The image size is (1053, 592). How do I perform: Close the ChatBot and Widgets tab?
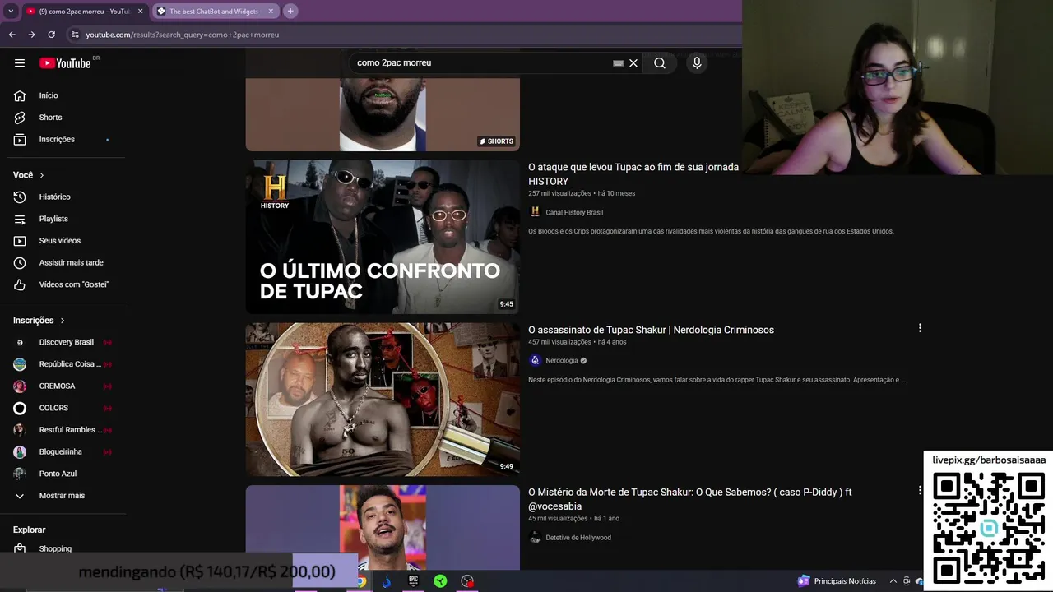(271, 11)
